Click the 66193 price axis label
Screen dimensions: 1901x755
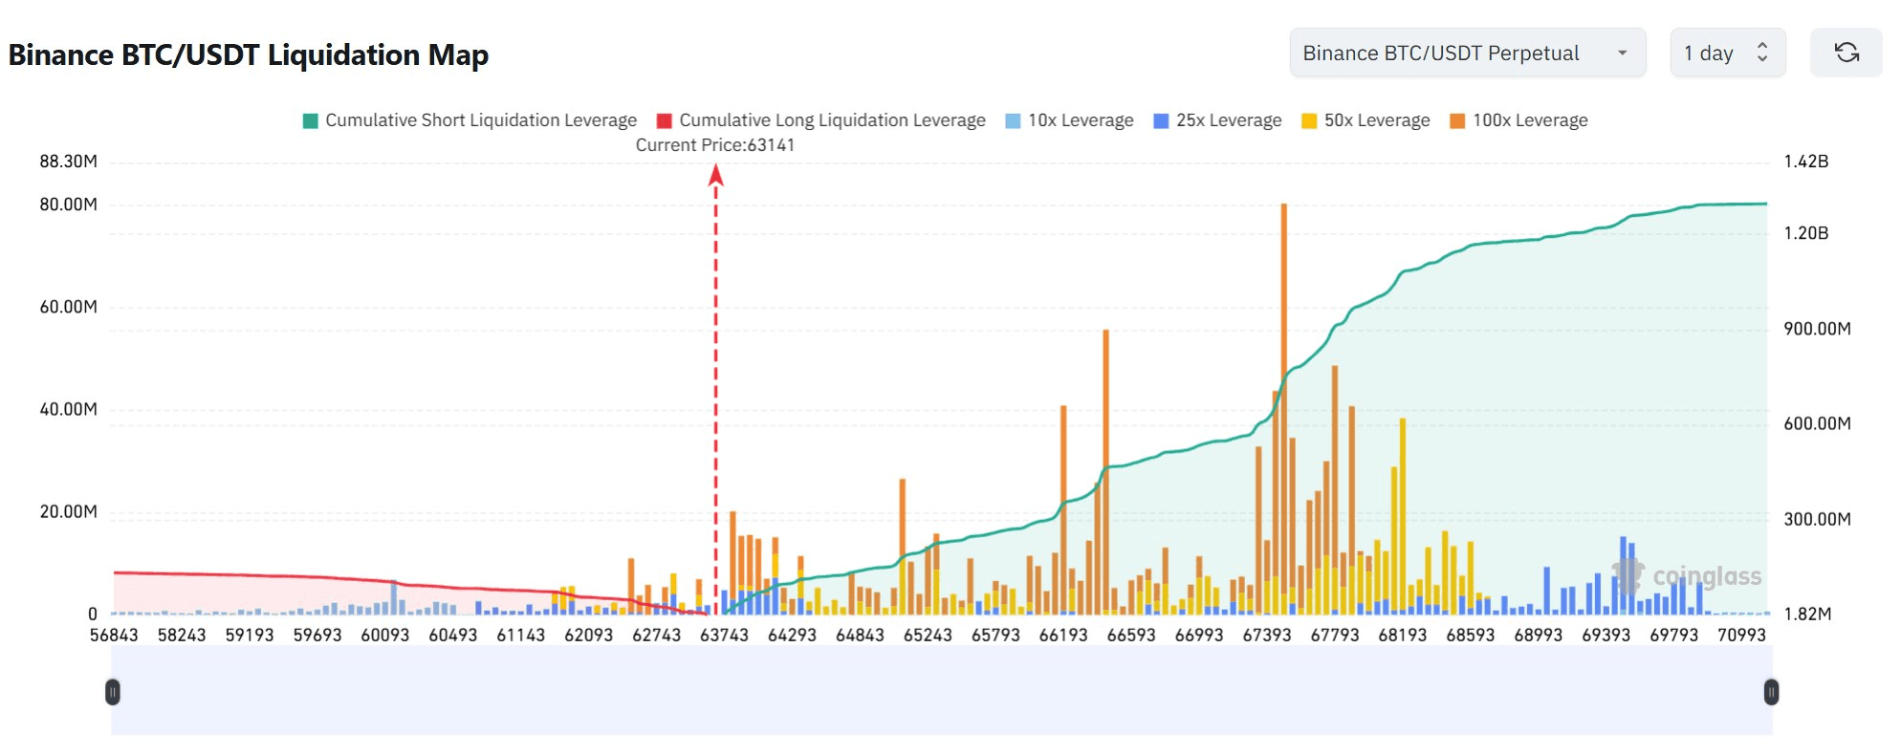1064,635
